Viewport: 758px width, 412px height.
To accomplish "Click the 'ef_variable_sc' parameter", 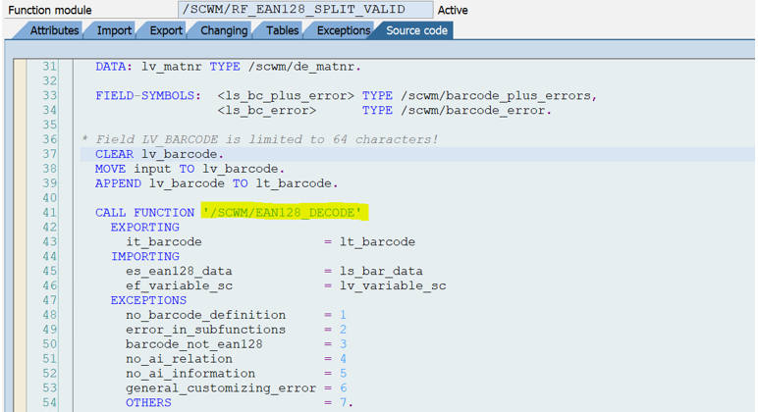I will coord(179,285).
